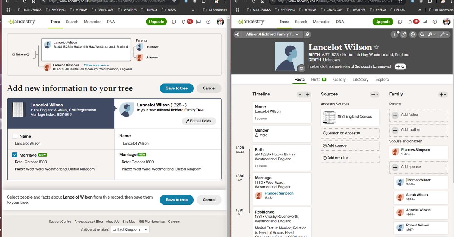This screenshot has width=454, height=237.
Task: Click the Add spouse box
Action: point(418,167)
